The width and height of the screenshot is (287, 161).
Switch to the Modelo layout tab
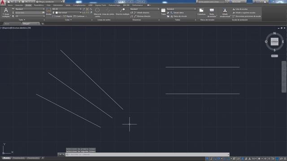[7, 158]
